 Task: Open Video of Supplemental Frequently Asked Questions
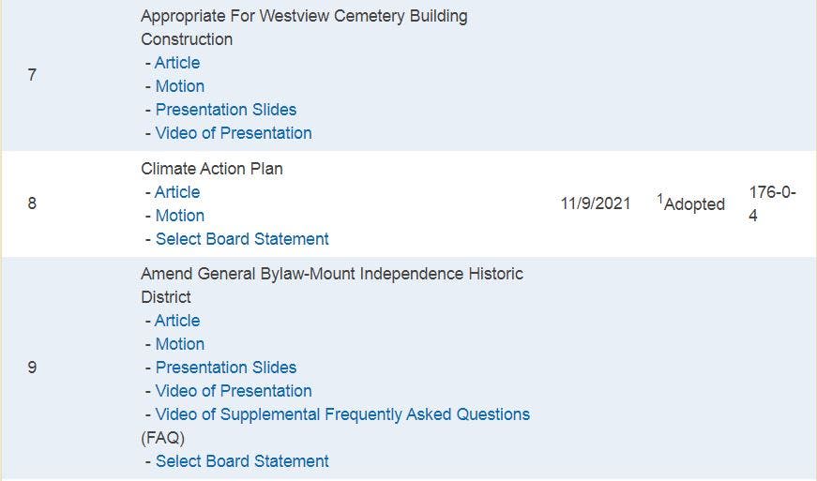point(342,414)
